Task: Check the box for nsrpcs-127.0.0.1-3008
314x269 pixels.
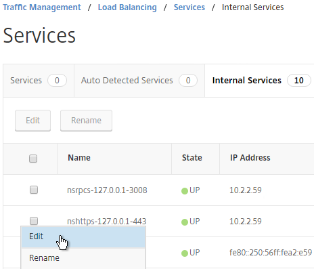Action: click(x=34, y=190)
